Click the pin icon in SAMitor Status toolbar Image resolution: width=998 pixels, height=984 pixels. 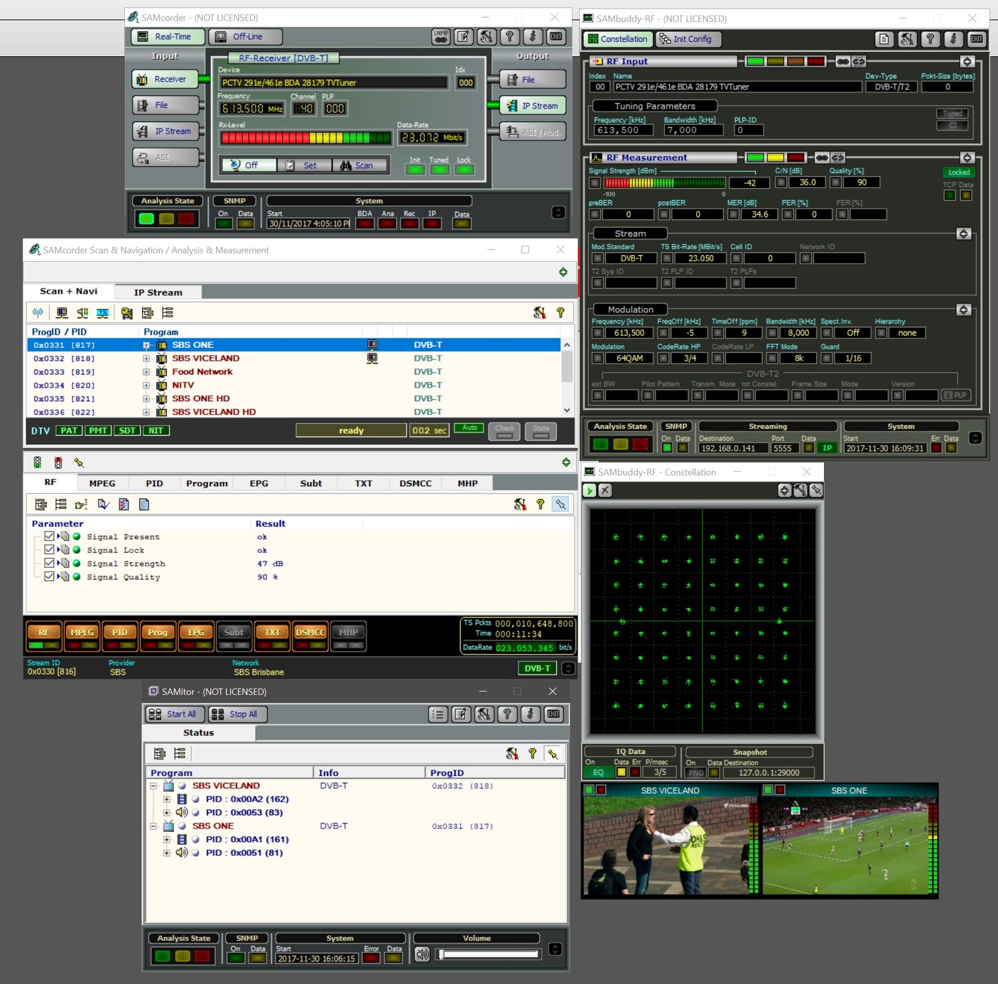coord(553,753)
